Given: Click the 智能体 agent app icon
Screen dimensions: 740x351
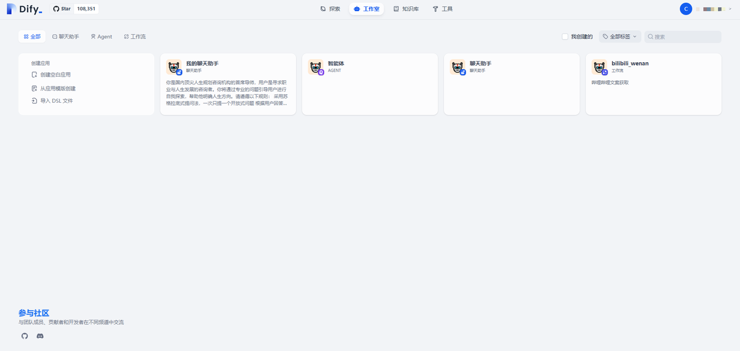Looking at the screenshot, I should 315,67.
